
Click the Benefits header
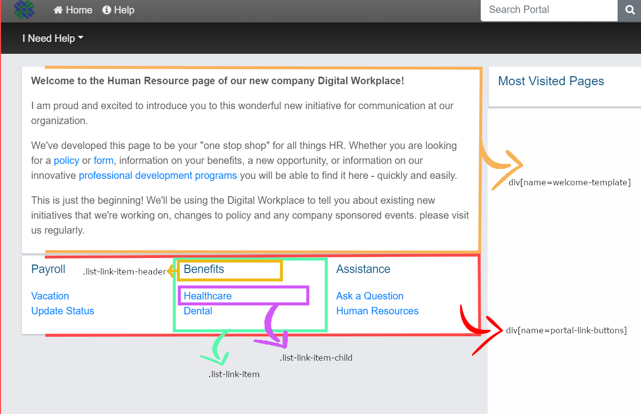click(204, 269)
